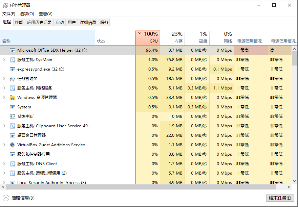
Task: Open the 查看(V) menu
Action: (x=46, y=14)
